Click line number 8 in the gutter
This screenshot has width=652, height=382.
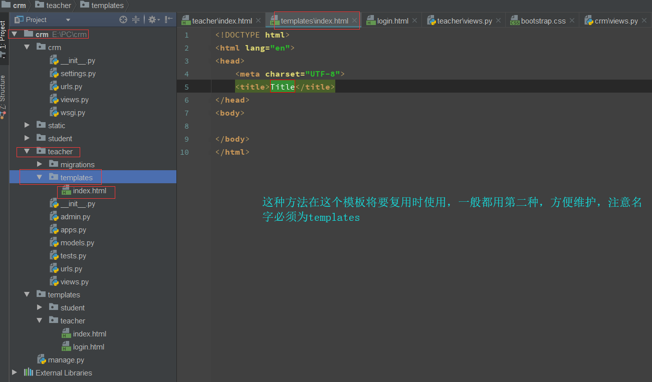tap(186, 126)
